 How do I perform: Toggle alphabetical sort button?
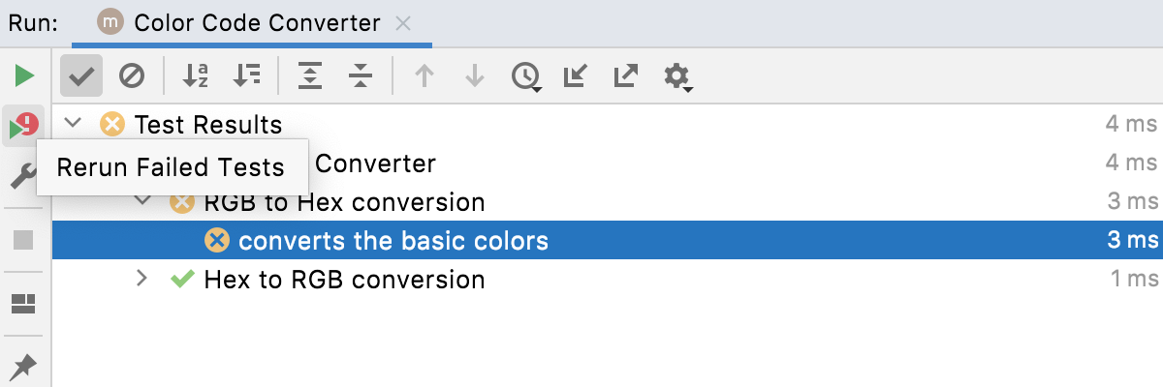coord(196,75)
